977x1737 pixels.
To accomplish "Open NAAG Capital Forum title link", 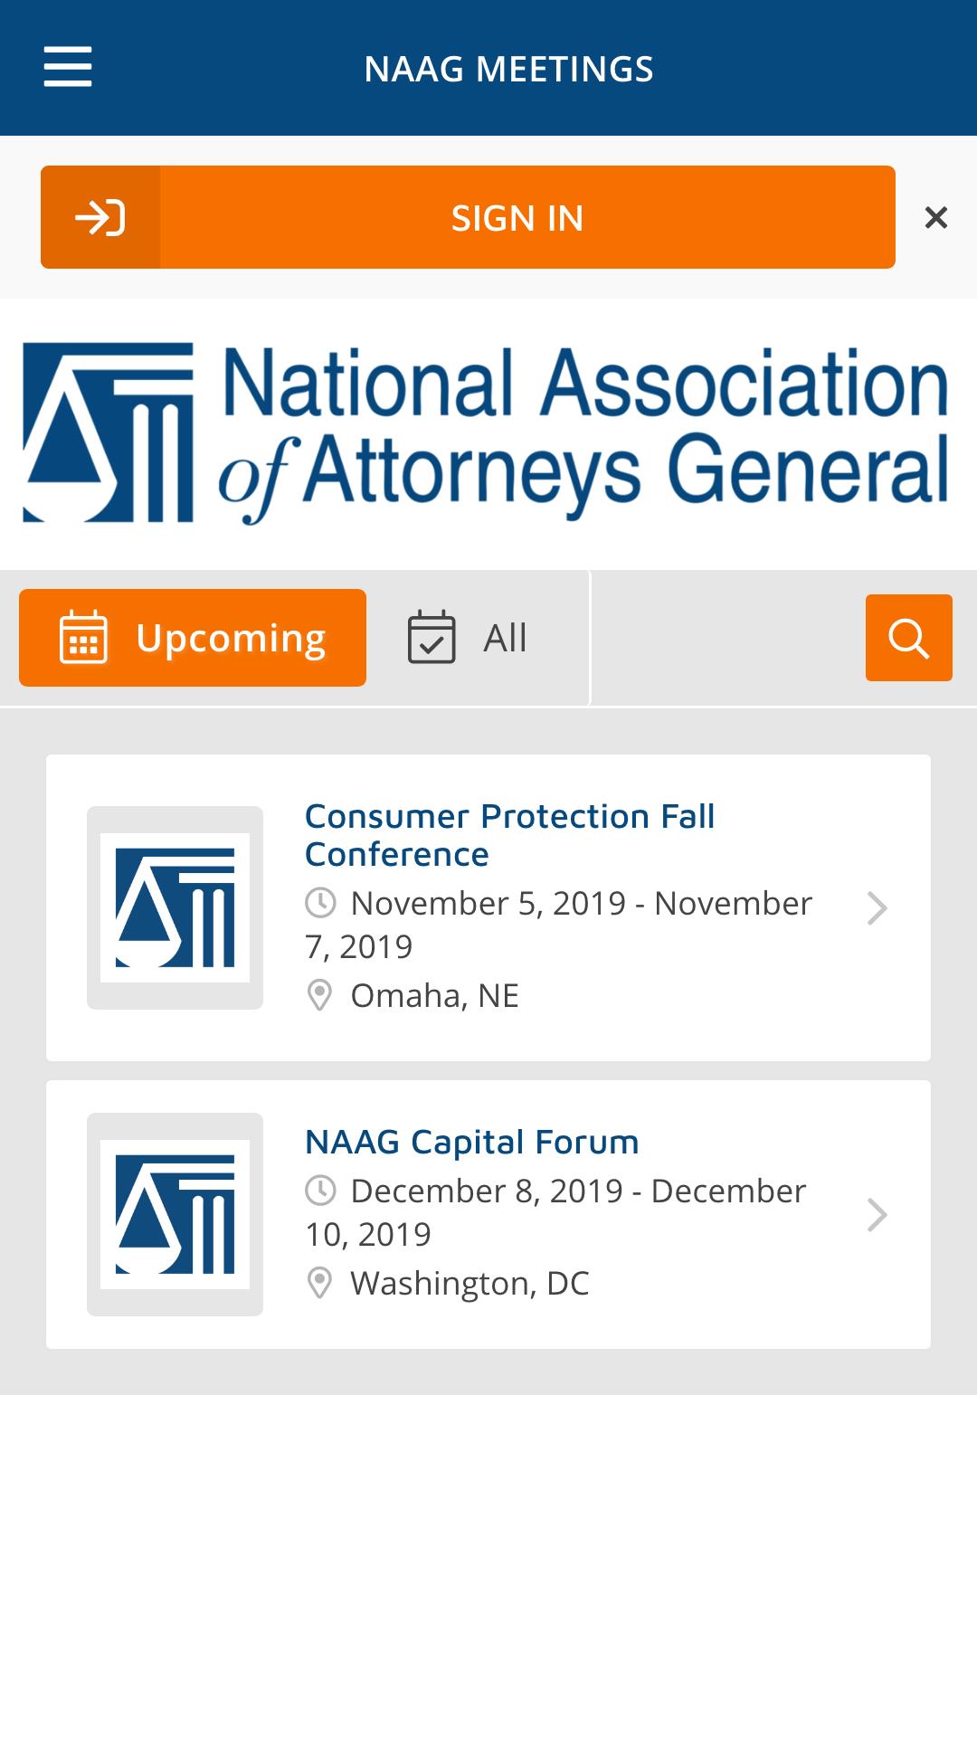I will [x=472, y=1142].
